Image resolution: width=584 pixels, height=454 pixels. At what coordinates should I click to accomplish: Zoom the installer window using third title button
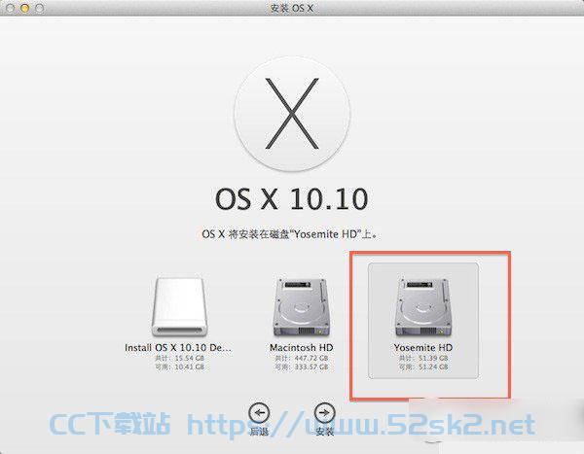coord(39,8)
